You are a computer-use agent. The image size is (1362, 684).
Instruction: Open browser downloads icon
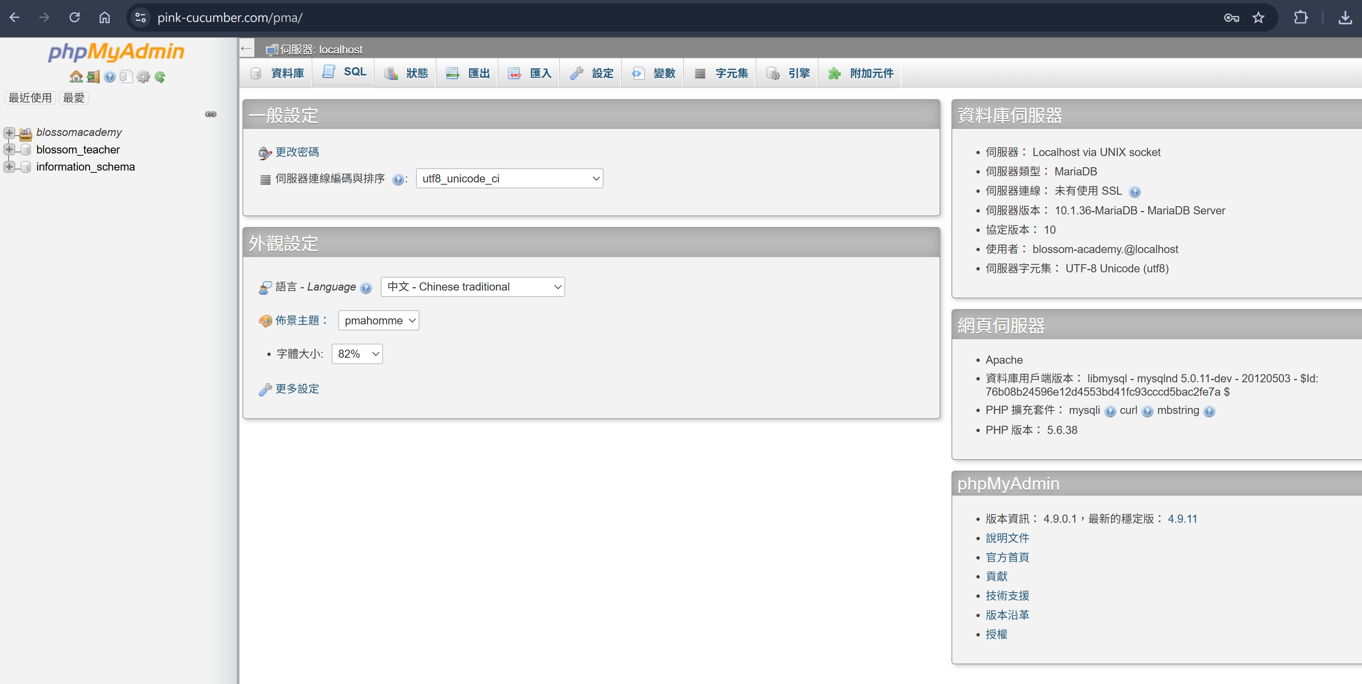1345,17
